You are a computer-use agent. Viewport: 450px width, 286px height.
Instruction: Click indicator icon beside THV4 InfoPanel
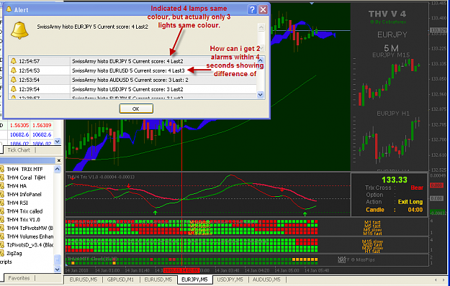coord(1,195)
